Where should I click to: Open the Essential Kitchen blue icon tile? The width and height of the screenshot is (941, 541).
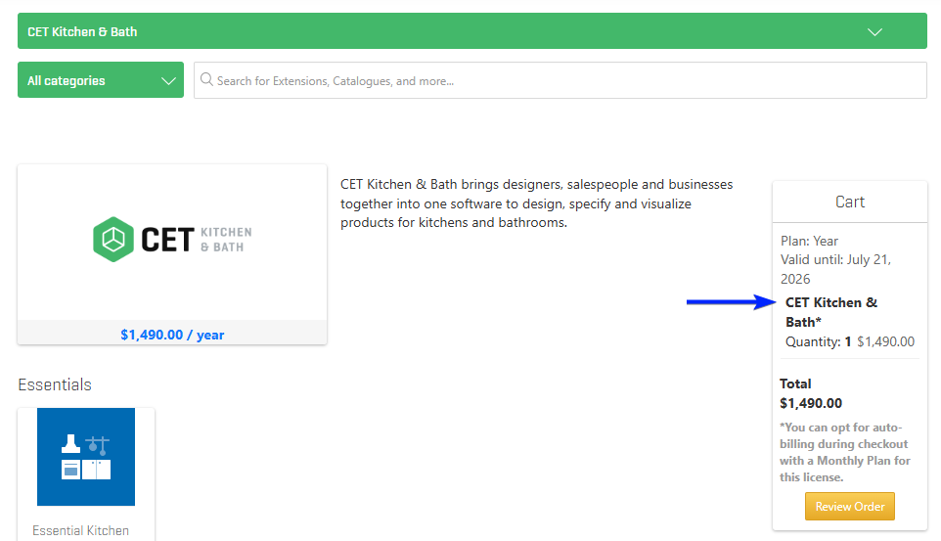86,457
